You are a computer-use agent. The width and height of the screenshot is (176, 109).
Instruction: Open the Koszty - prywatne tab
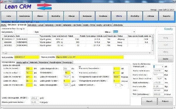[x=104, y=25]
